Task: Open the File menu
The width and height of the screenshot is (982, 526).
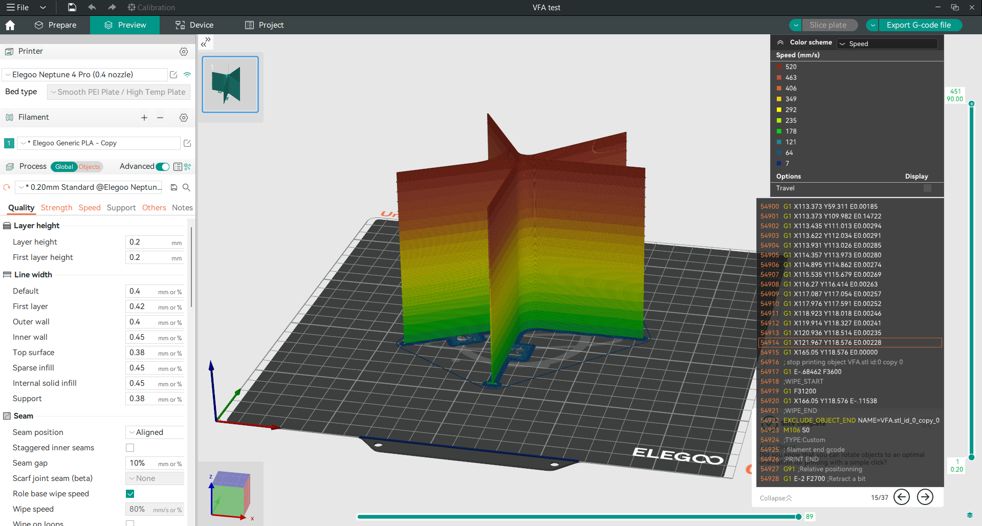Action: point(17,8)
